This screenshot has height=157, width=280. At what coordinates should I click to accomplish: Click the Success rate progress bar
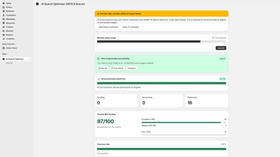(162, 149)
